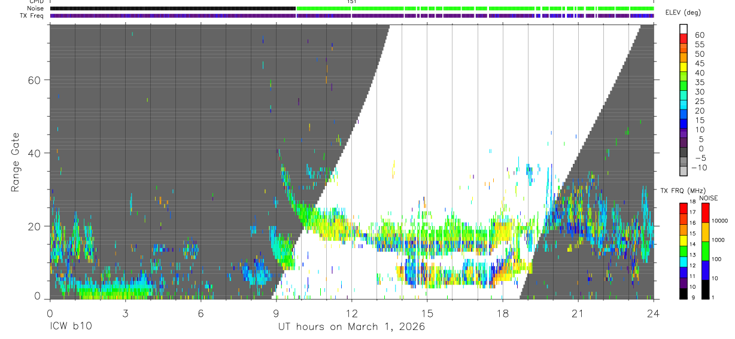Viewport: 735px width, 339px height.
Task: Click the hour 24 tick label on time axis
Action: (x=653, y=313)
